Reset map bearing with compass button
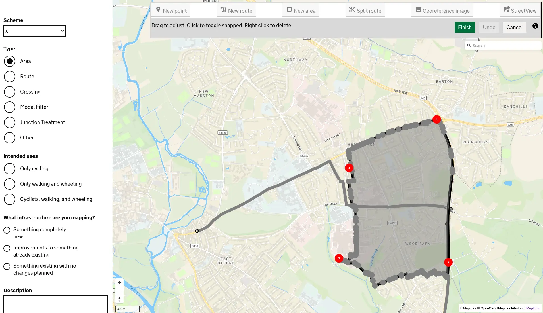 coord(119,299)
